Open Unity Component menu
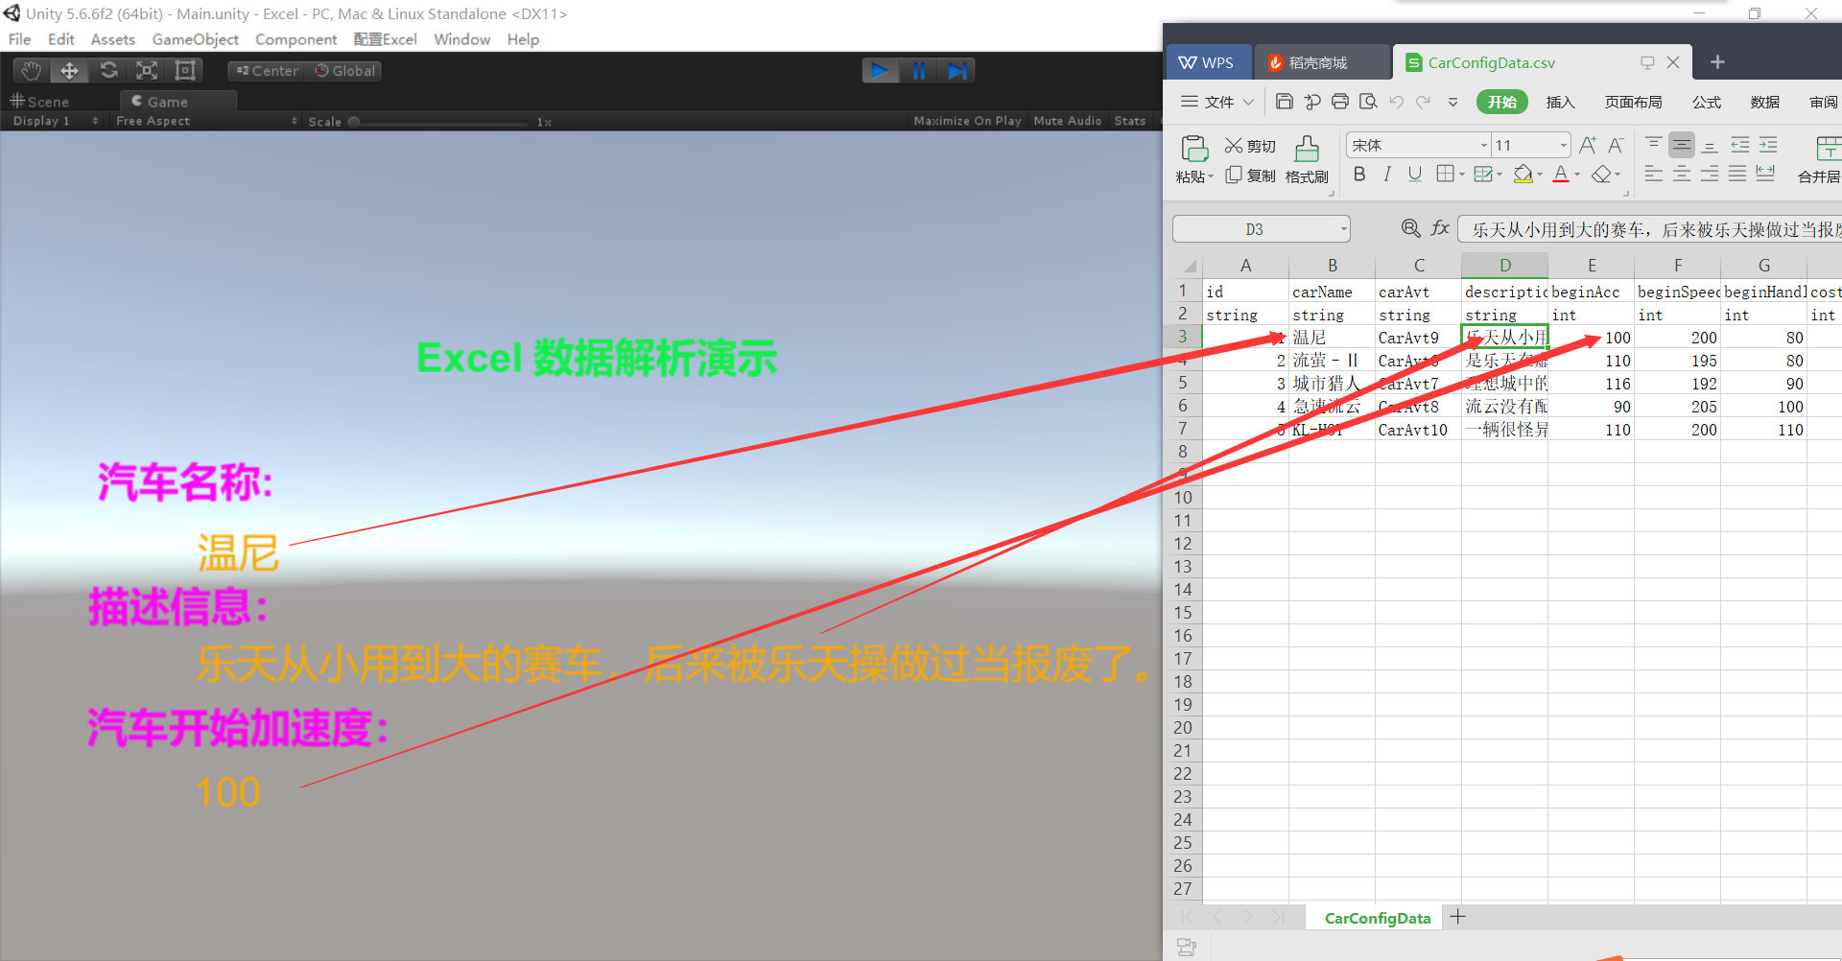The image size is (1842, 961). [x=295, y=39]
